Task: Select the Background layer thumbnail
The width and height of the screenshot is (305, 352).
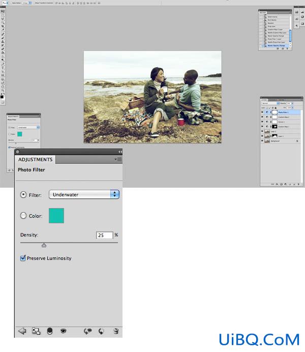Action: [267, 141]
